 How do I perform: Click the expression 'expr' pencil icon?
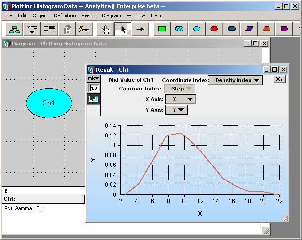(x=84, y=29)
